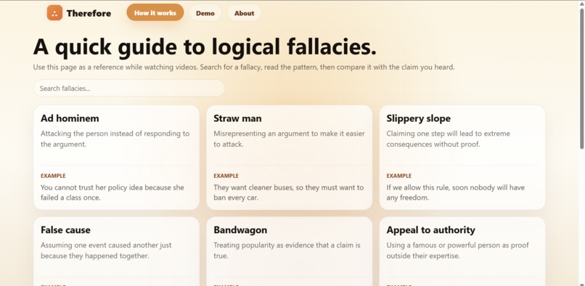Click EXAMPLE label in Ad hominem card

(53, 176)
